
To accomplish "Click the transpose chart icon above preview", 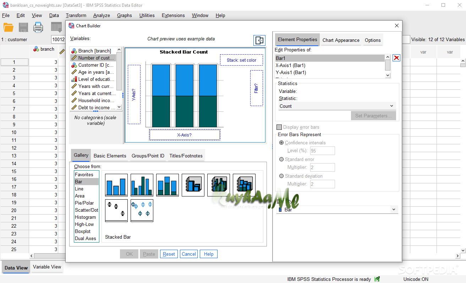I will pos(259,40).
